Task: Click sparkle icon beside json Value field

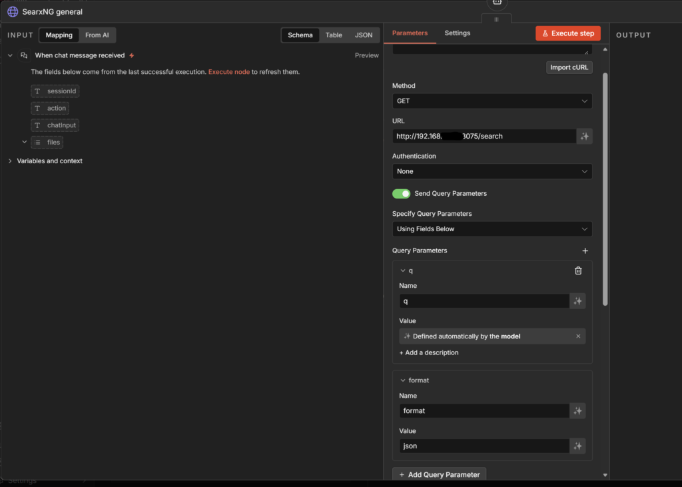Action: (x=577, y=446)
